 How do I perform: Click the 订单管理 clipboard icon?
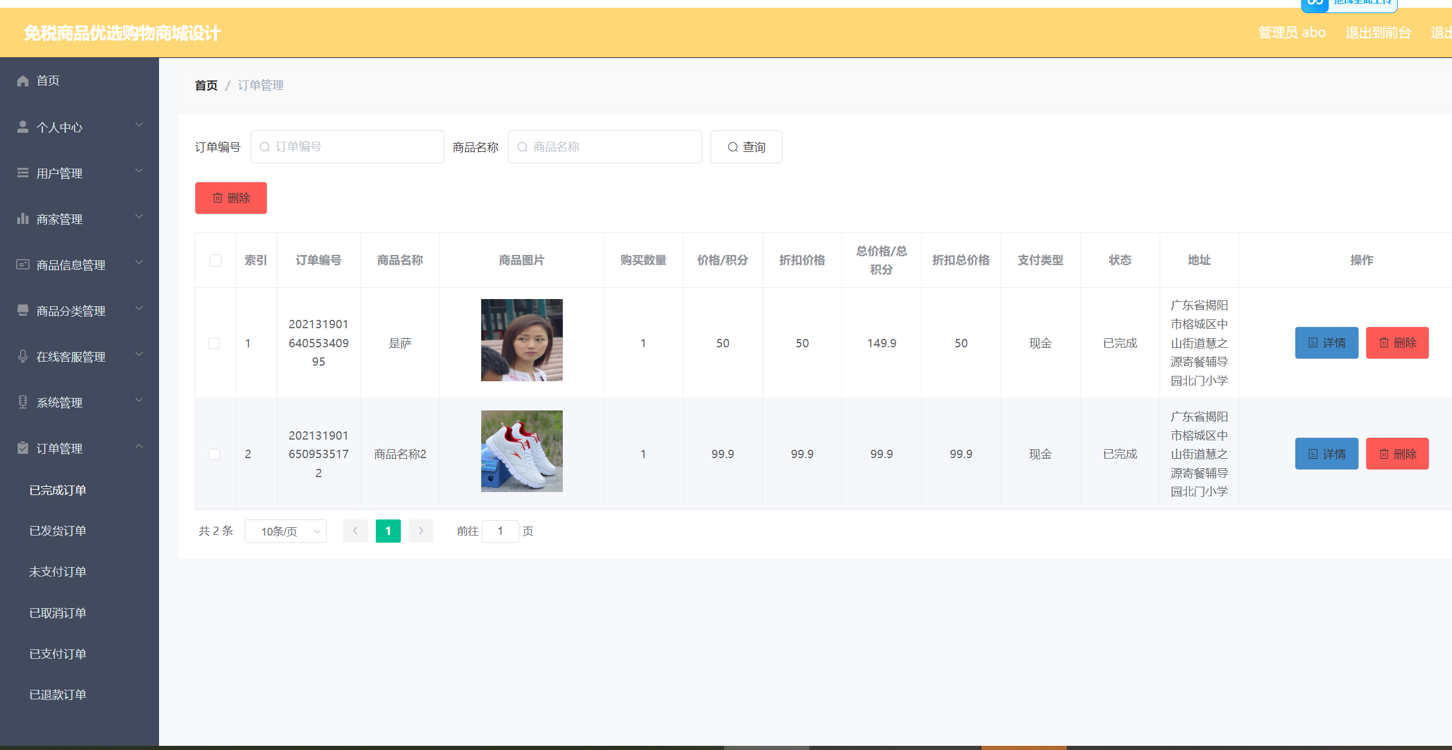(23, 448)
